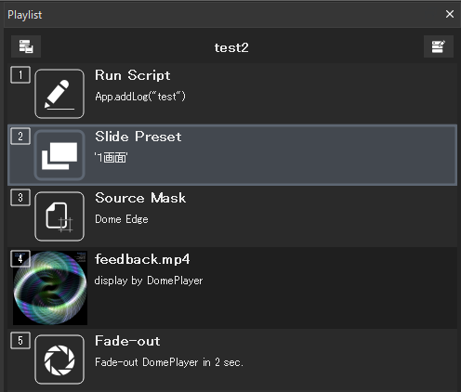Select the number 4 index box
The image size is (461, 392).
point(20,258)
